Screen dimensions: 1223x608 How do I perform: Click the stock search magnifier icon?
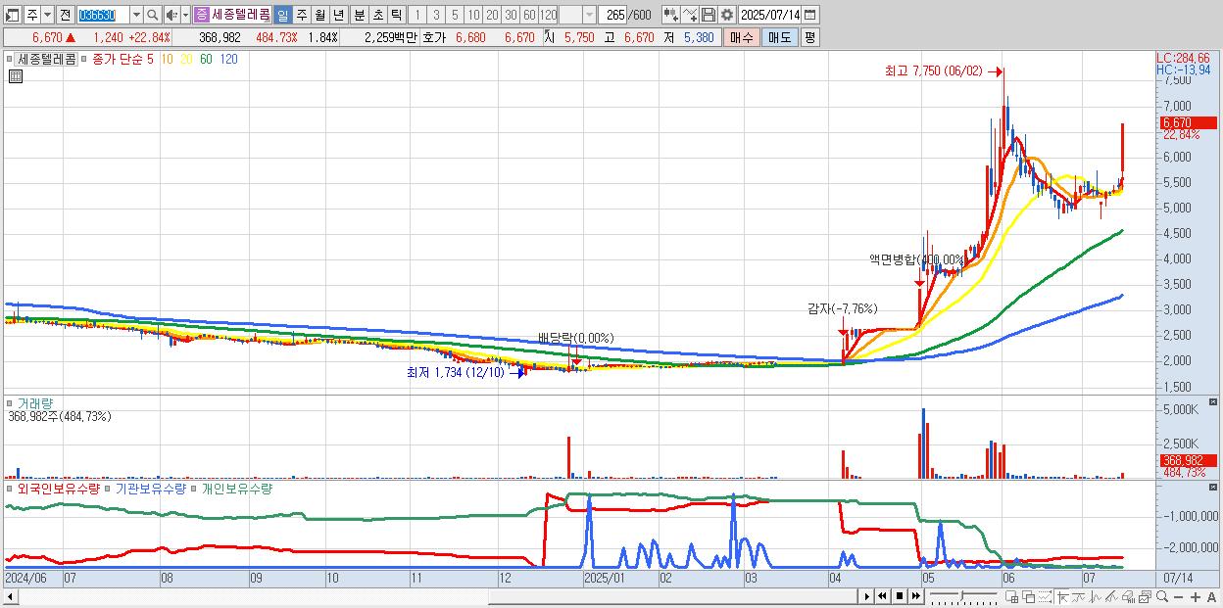point(153,15)
